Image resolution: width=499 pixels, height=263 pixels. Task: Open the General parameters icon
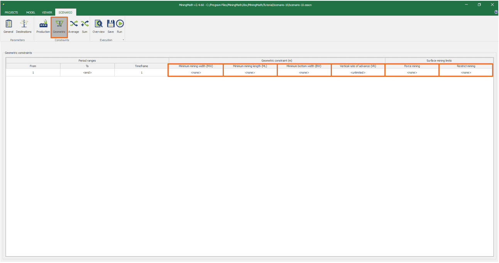pos(8,26)
